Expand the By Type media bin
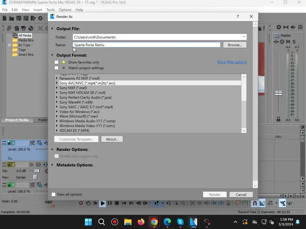 tap(9, 45)
